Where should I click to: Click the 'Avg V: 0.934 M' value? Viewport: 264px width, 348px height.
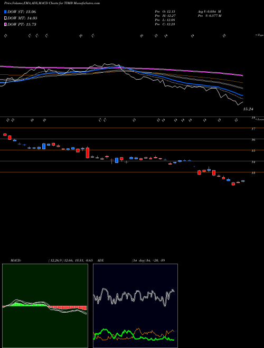209,12
